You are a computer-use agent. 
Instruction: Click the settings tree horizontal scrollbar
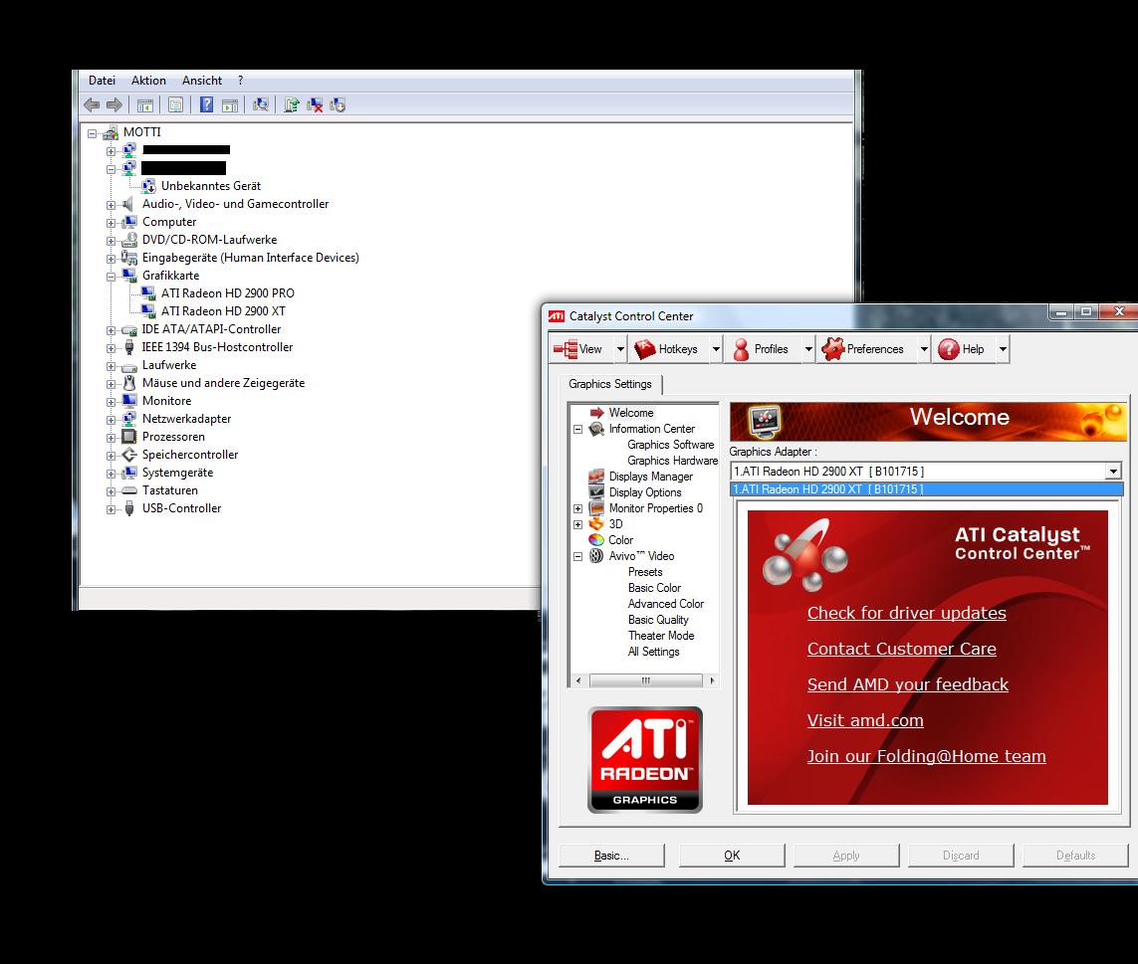pyautogui.click(x=645, y=680)
